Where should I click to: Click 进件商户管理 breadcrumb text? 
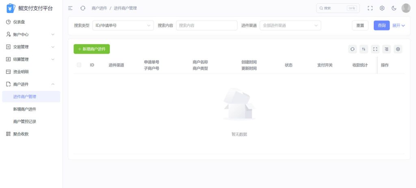coord(125,8)
